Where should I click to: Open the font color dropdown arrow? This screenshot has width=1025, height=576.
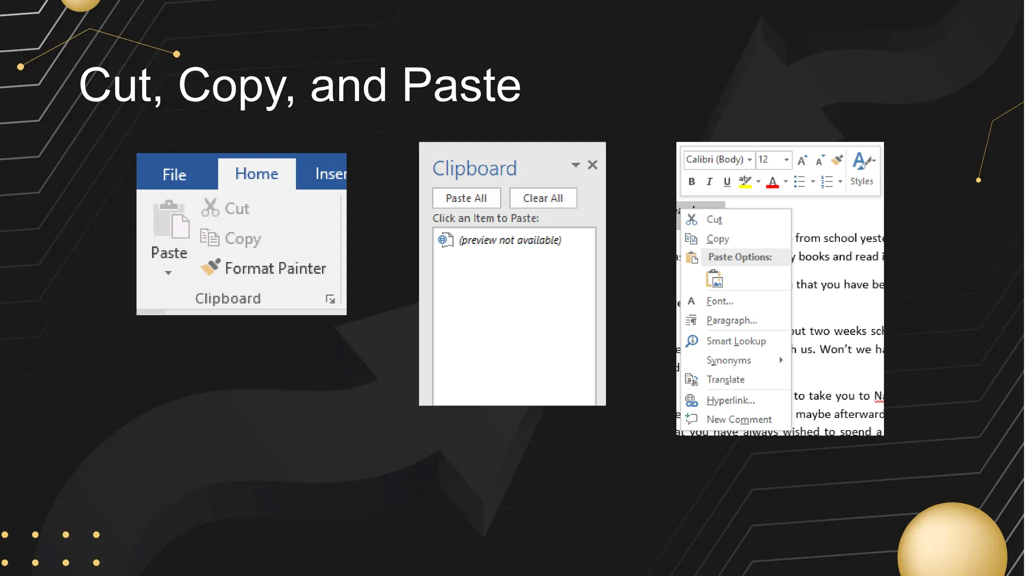pyautogui.click(x=785, y=181)
